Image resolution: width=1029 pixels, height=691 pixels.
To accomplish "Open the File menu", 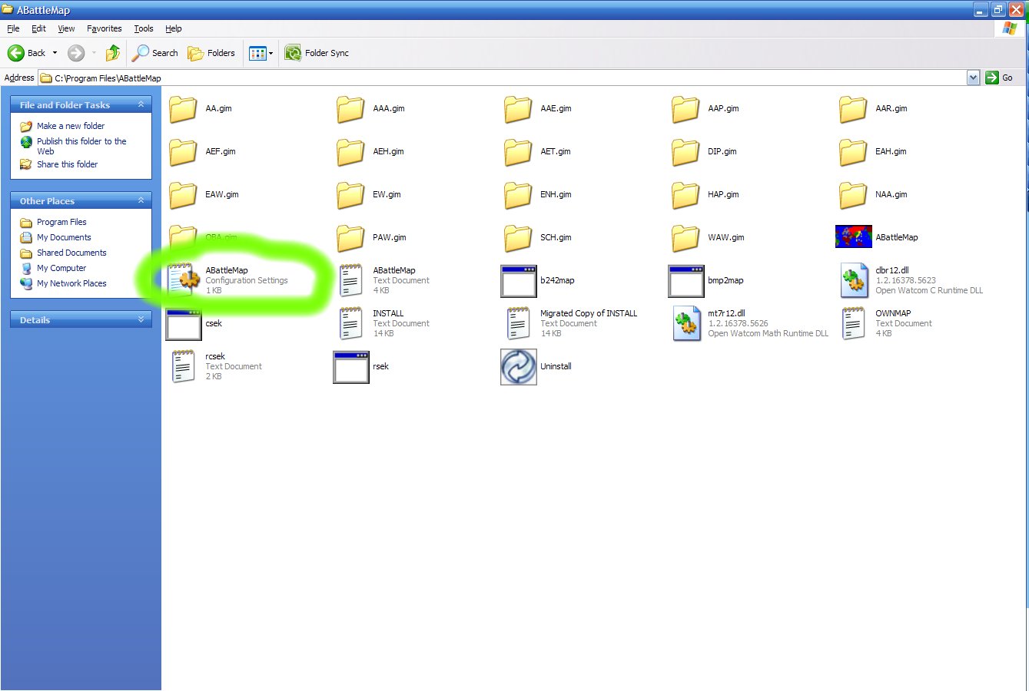I will 13,28.
